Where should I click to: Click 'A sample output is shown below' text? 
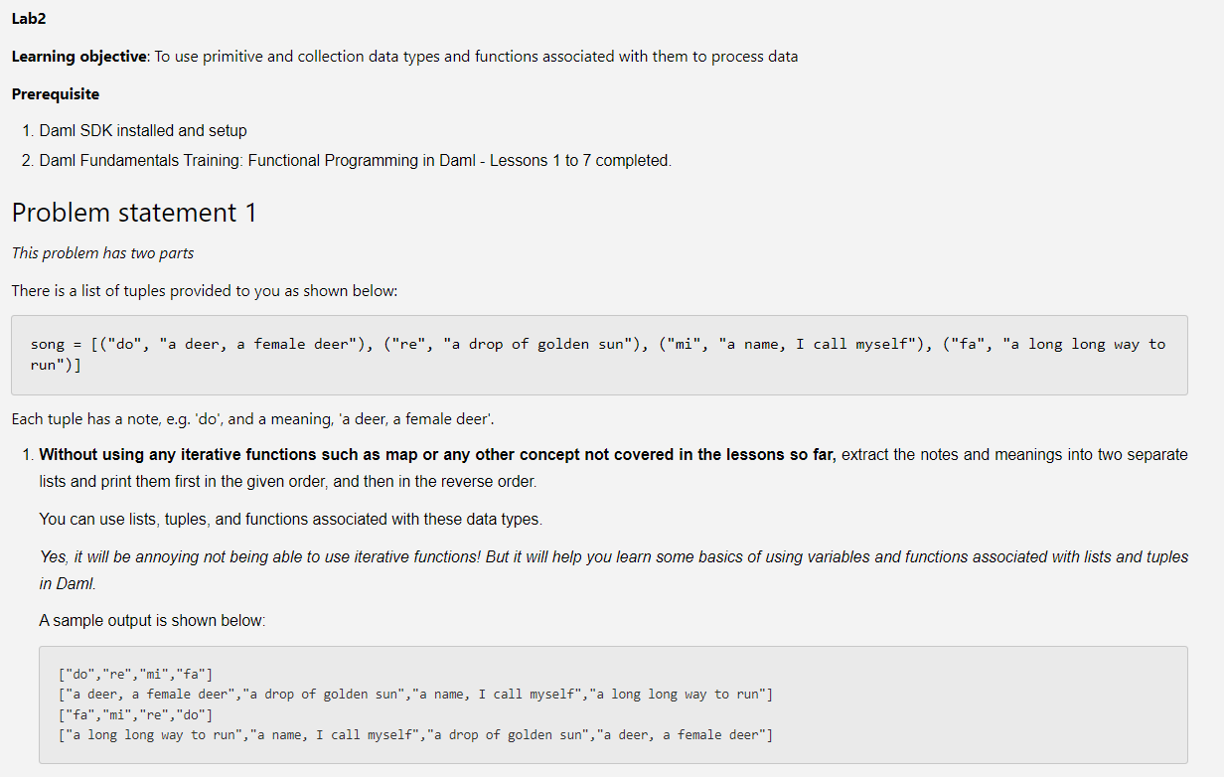click(x=152, y=621)
